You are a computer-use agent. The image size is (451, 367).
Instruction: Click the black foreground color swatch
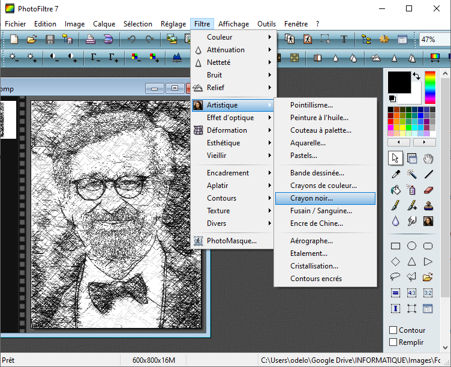click(399, 82)
